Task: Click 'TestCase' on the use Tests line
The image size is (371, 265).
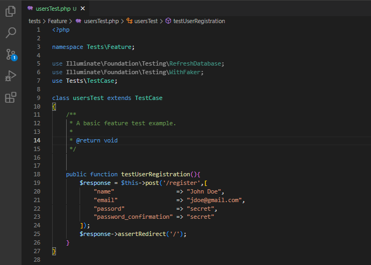Action: (x=101, y=81)
